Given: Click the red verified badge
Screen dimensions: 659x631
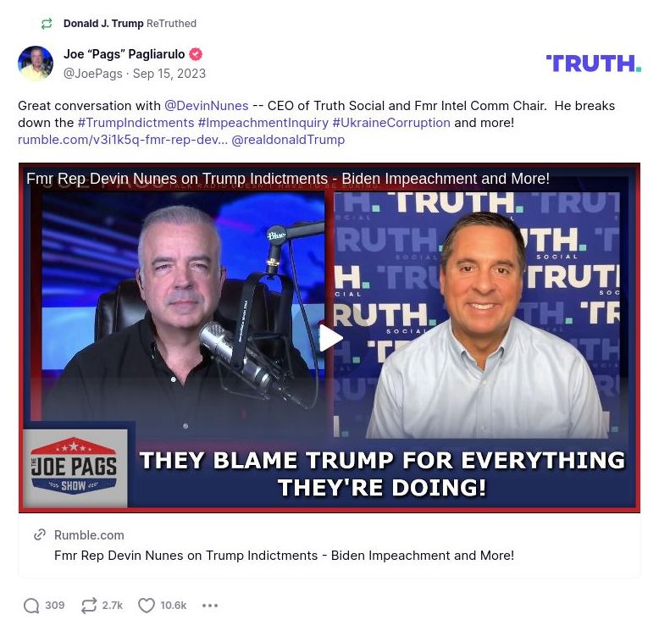Looking at the screenshot, I should 196,54.
